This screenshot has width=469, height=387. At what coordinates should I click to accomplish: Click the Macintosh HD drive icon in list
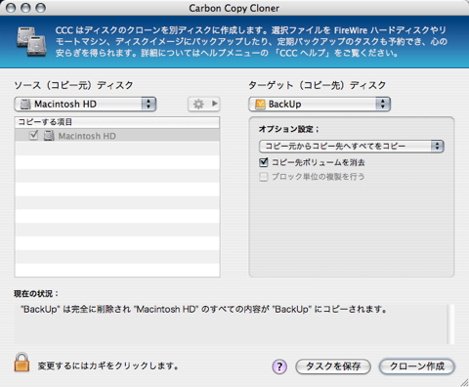(49, 136)
